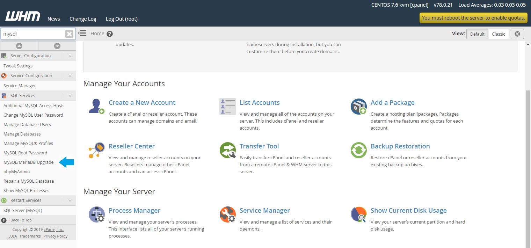
Task: Open the Create a New Account link
Action: pos(142,103)
